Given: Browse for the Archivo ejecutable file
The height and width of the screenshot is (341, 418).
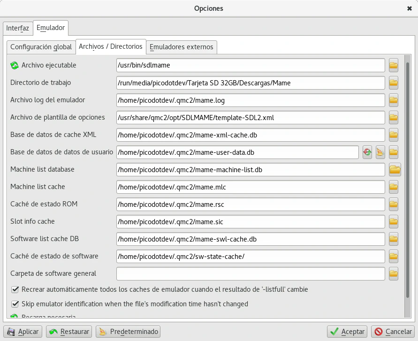Looking at the screenshot, I should coord(393,65).
